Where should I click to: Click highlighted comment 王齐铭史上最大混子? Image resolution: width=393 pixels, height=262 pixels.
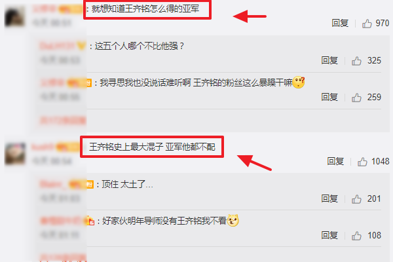(x=126, y=147)
